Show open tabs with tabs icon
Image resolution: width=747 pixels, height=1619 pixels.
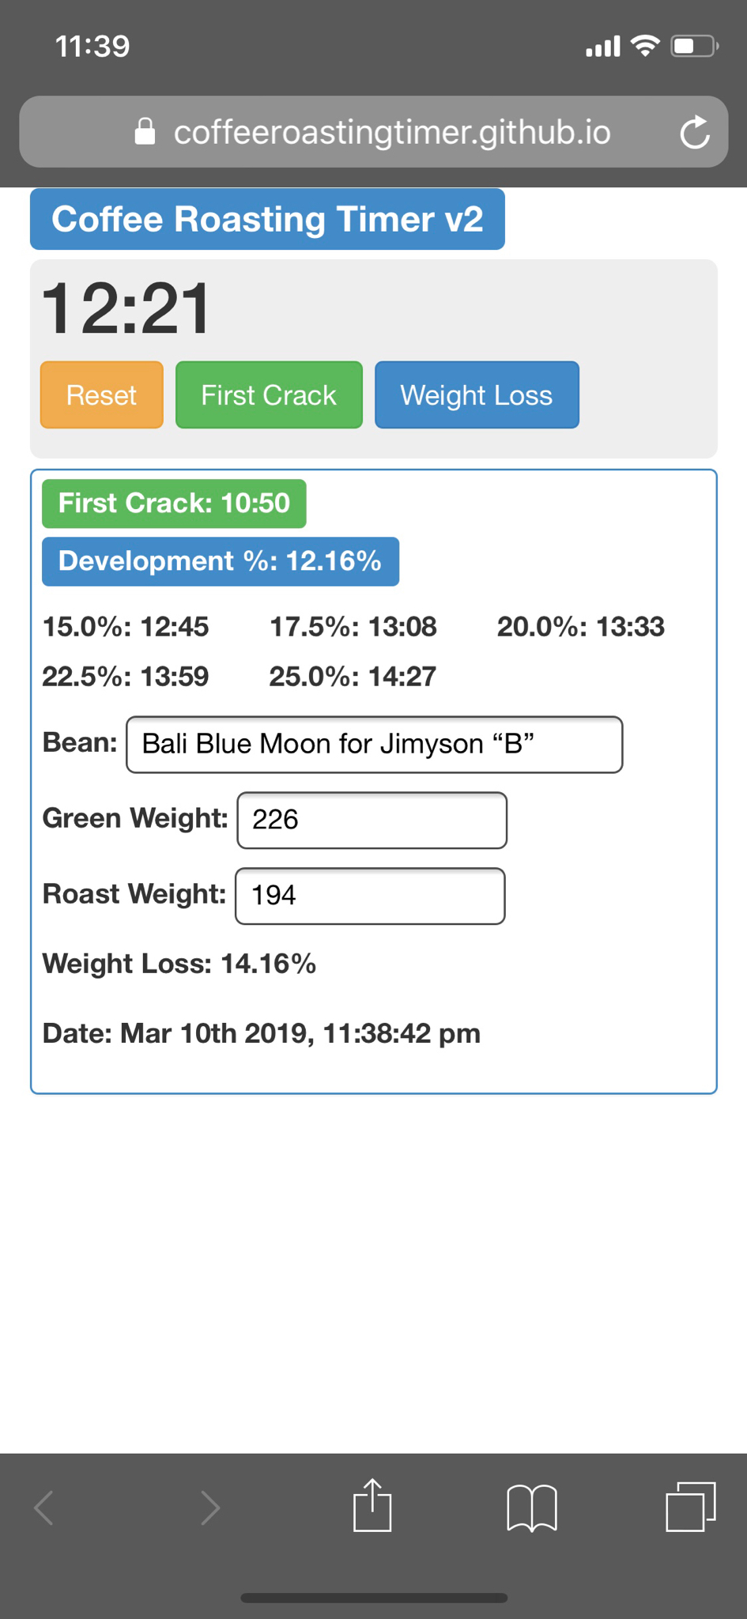tap(691, 1507)
